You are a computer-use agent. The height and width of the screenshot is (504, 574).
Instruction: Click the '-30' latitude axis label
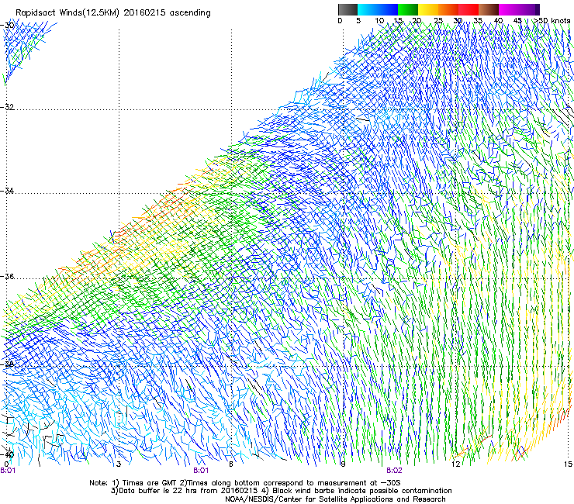click(7, 26)
